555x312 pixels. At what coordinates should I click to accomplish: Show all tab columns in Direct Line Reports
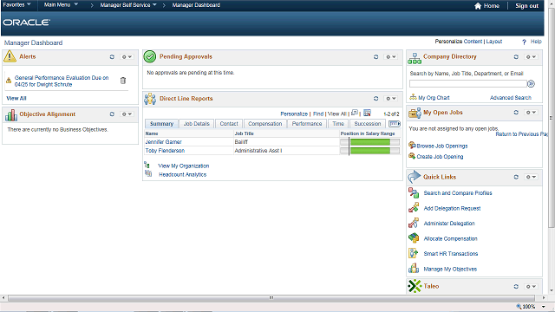tap(395, 123)
